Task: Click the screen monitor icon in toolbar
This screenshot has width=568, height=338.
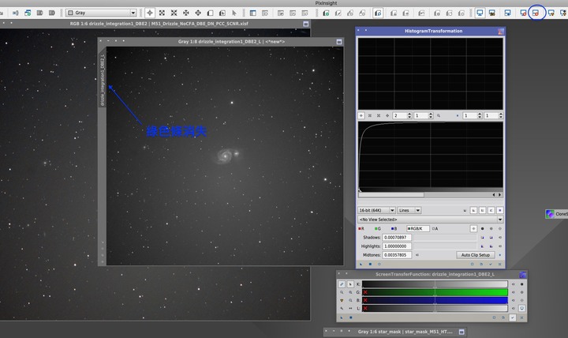Action: [480, 13]
